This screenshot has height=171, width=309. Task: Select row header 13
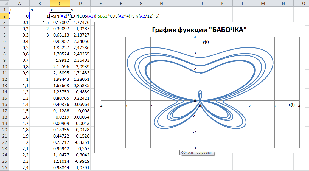pyautogui.click(x=5, y=86)
